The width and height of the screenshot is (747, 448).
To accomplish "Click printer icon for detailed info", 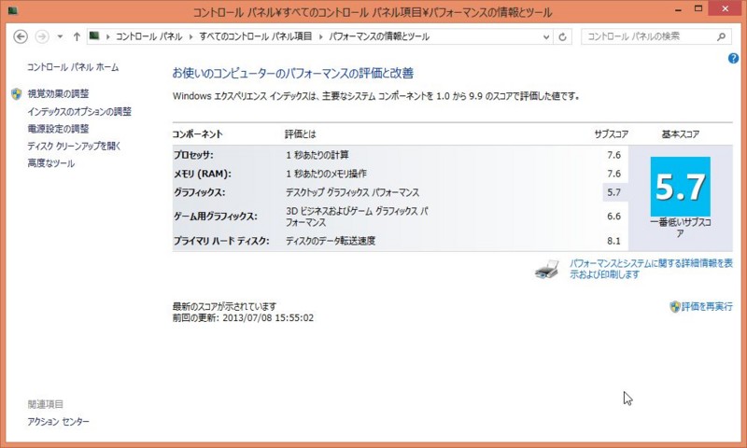I will (x=547, y=270).
